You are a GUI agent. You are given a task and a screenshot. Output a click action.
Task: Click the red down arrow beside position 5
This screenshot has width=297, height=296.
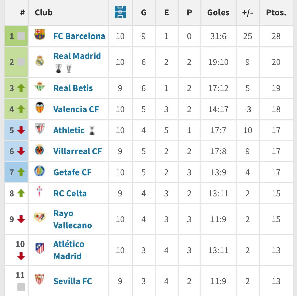(21, 130)
